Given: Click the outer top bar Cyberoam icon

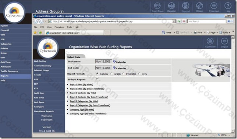Looking at the screenshot, I should click(214, 6).
